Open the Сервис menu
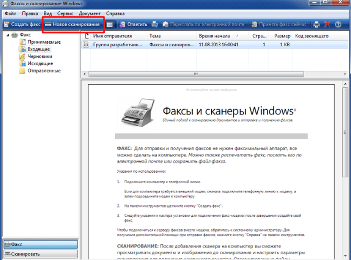The height and width of the screenshot is (260, 351). 65,14
